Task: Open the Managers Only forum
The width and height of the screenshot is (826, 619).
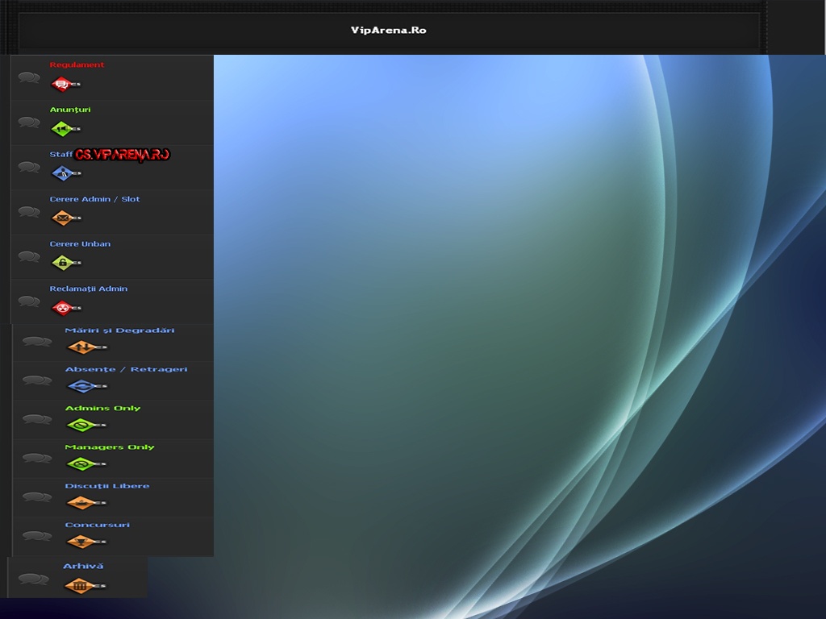Action: tap(110, 447)
